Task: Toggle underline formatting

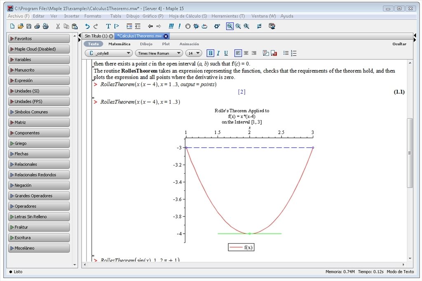Action: coord(226,53)
